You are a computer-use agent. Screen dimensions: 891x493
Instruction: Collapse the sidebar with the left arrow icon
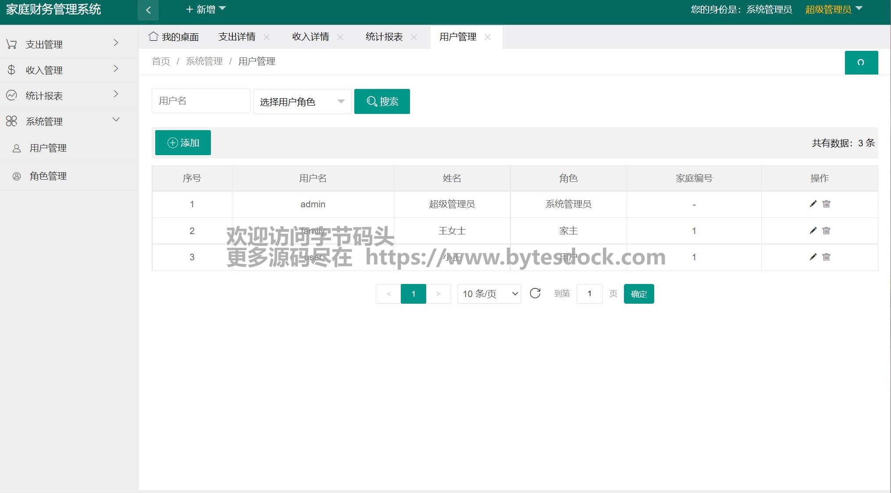[x=148, y=10]
